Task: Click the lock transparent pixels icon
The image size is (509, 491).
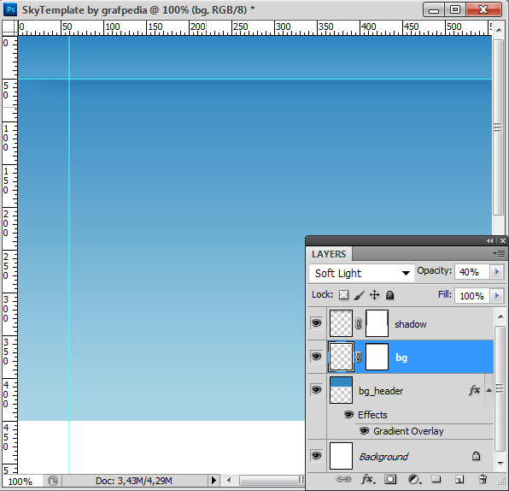Action: point(343,295)
